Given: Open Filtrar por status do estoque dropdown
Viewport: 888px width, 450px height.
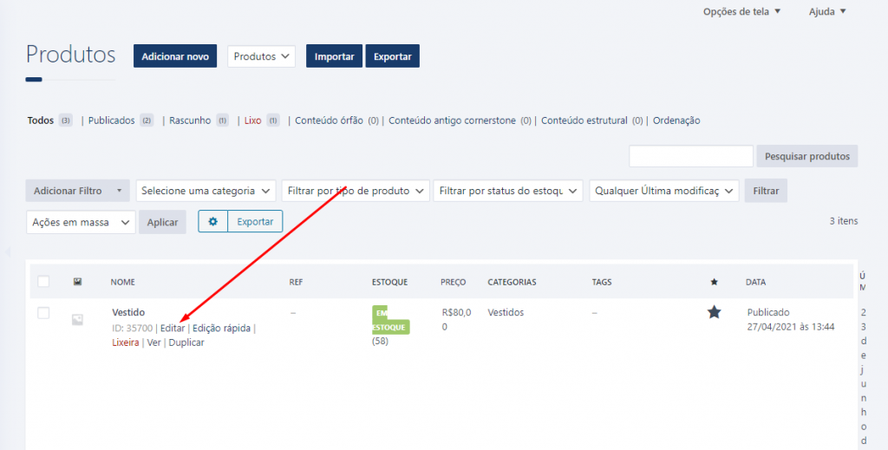Looking at the screenshot, I should point(508,191).
